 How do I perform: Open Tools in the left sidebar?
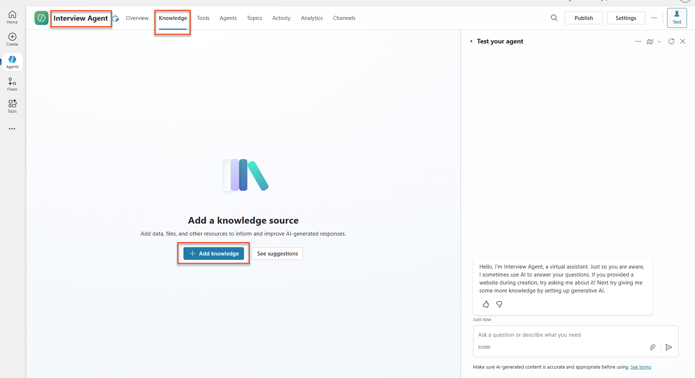click(x=12, y=106)
